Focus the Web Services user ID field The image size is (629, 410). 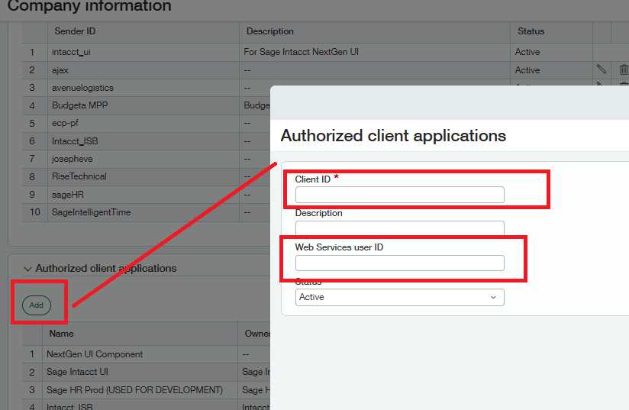pos(399,263)
